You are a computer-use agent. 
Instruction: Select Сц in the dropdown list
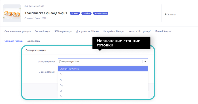(103, 96)
